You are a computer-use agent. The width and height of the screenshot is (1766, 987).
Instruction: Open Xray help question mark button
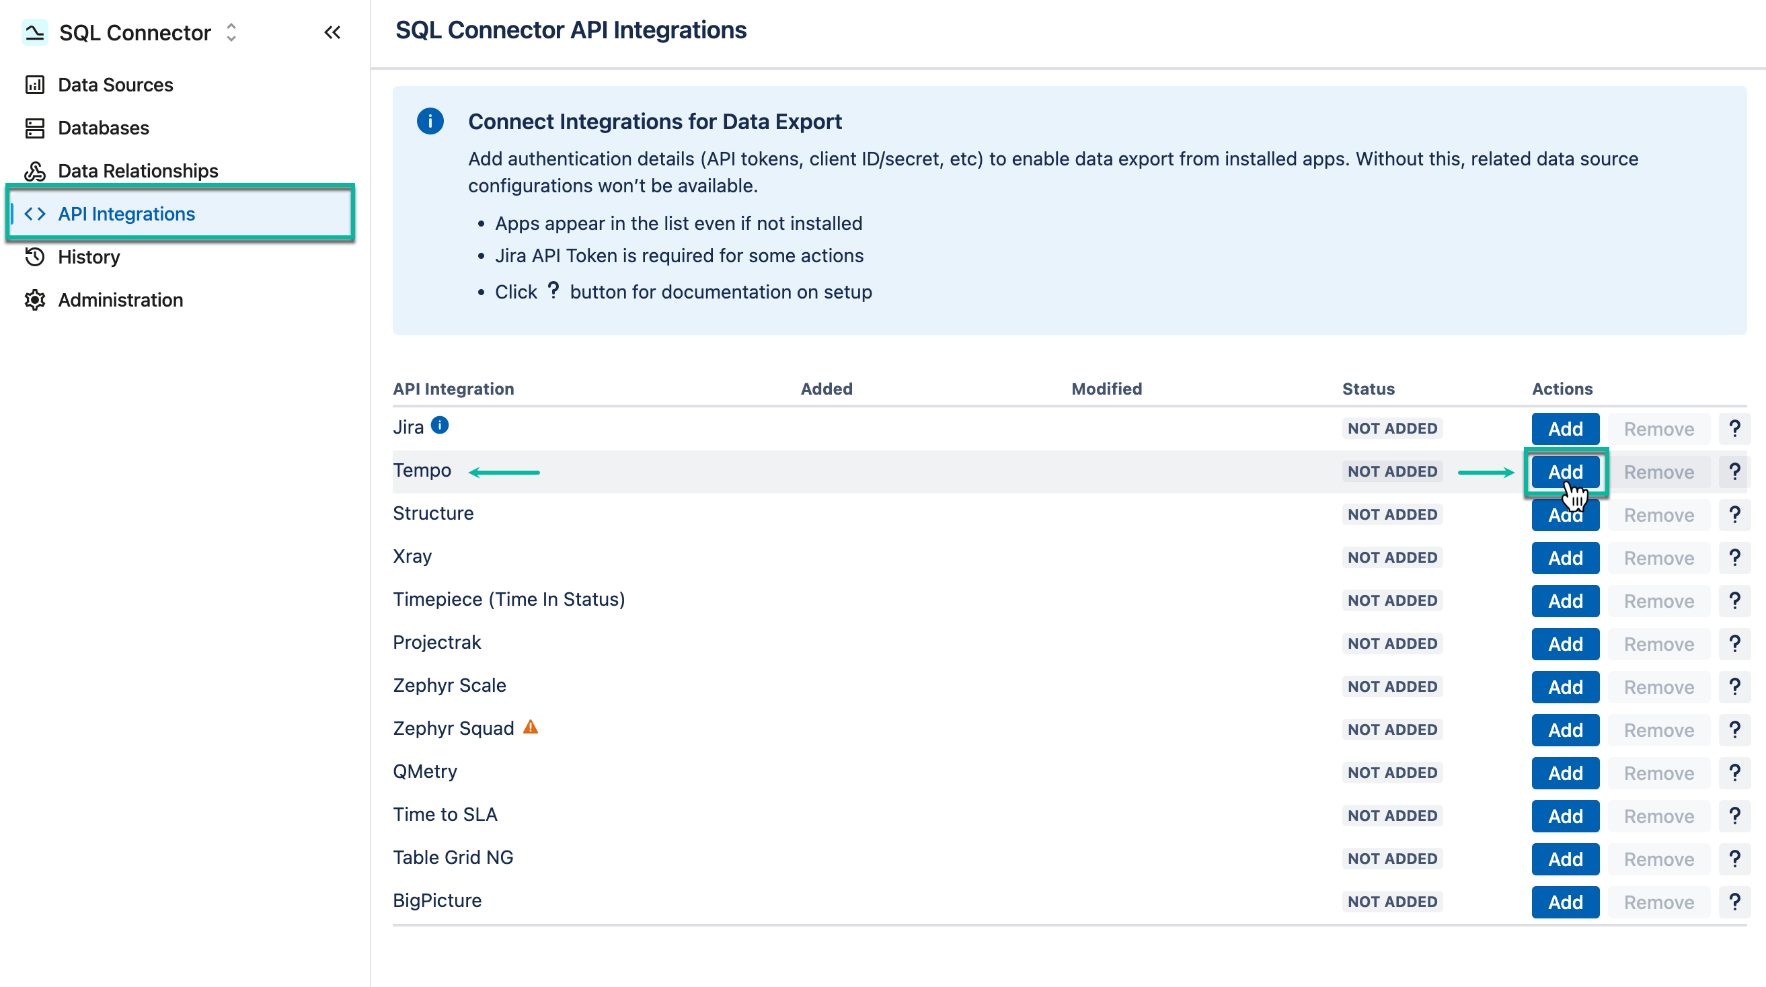1735,557
